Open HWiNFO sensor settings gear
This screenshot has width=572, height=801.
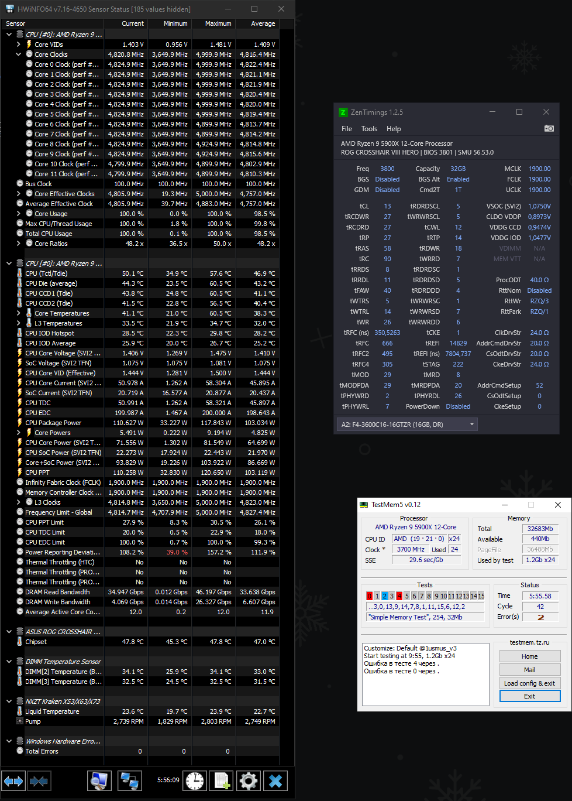coord(249,781)
